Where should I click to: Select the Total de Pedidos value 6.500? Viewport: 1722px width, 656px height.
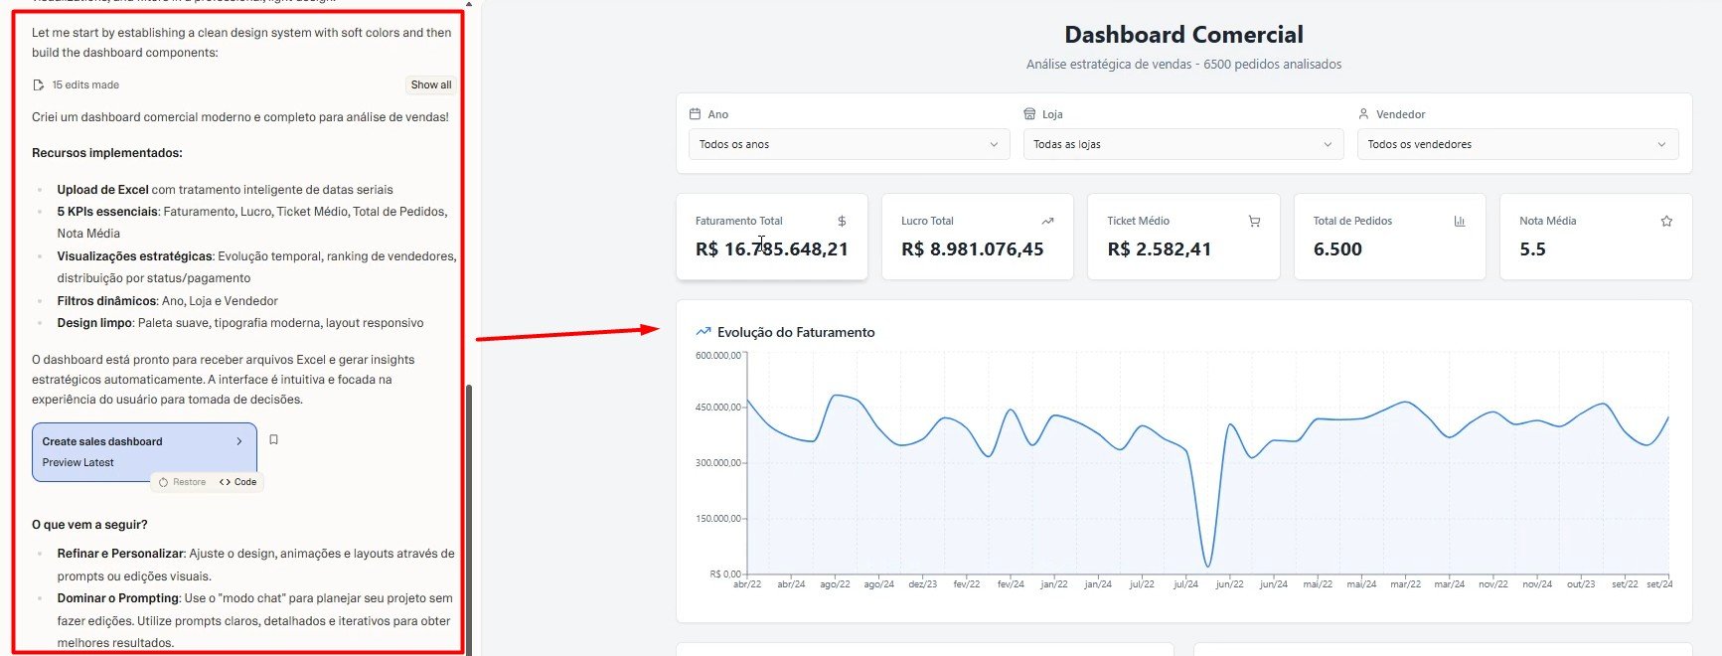point(1337,249)
